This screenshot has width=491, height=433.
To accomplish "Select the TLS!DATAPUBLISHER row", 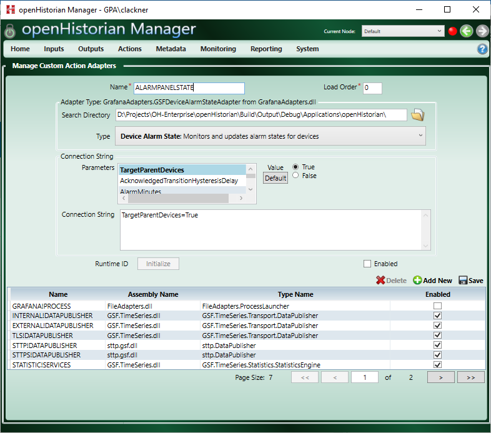I will click(247, 336).
